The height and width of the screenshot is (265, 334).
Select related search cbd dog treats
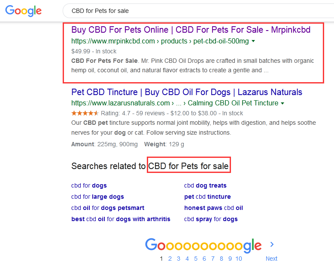coord(205,185)
